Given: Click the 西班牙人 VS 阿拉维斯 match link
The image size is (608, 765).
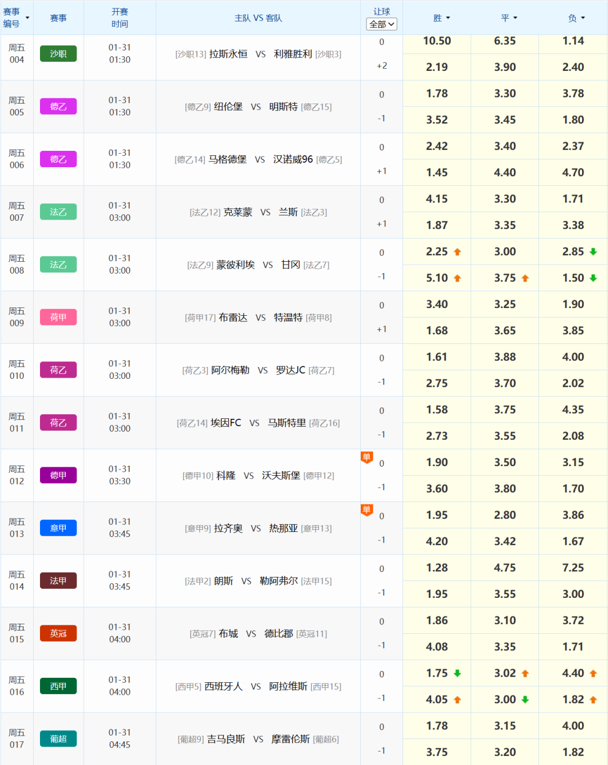Looking at the screenshot, I should (x=258, y=686).
